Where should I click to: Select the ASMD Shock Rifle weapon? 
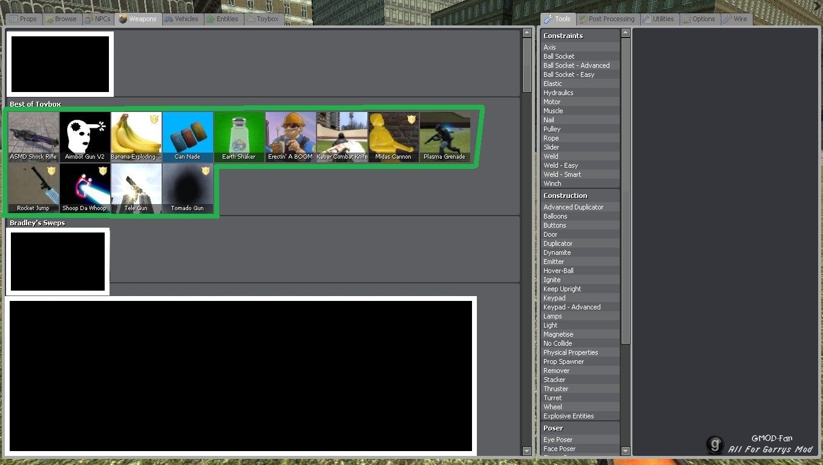tap(34, 137)
